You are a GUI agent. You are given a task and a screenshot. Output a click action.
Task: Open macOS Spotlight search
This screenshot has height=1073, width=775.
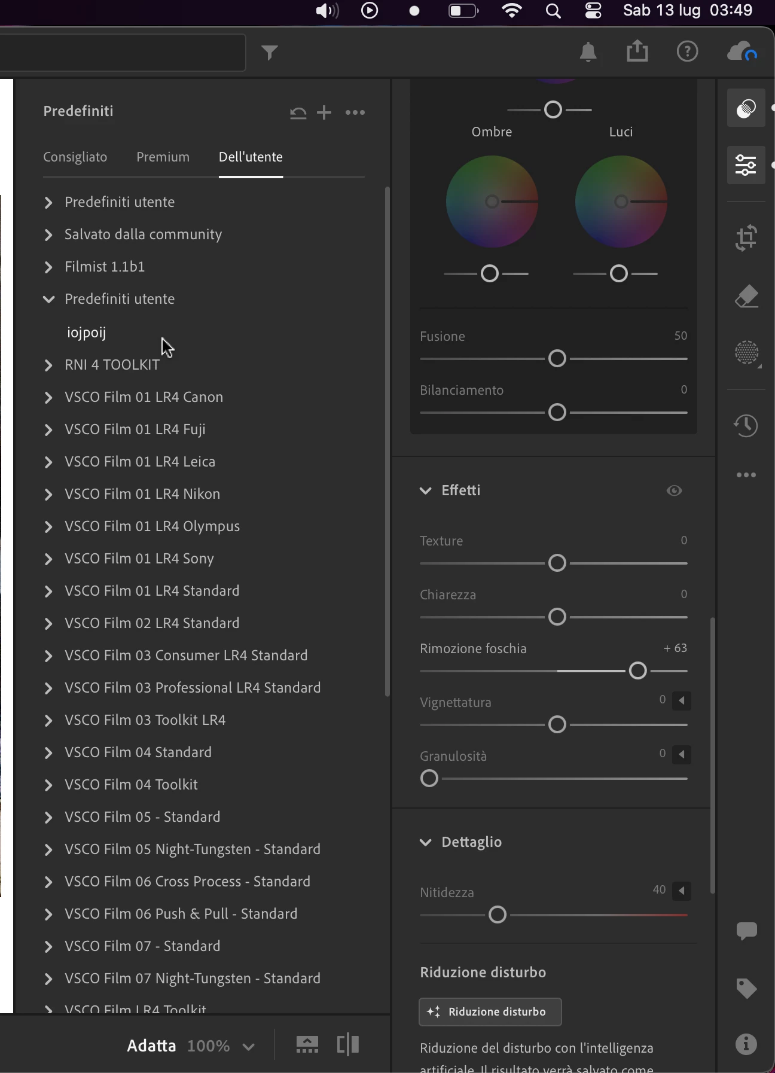point(554,11)
